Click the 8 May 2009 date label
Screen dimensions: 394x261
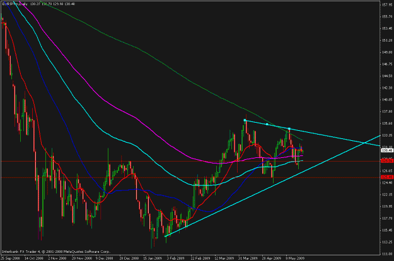295,258
